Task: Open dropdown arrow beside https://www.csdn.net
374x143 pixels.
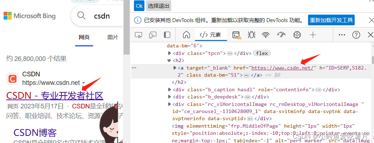Action: tap(83, 83)
